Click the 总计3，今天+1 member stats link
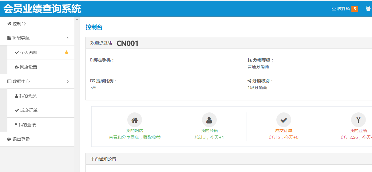The width and height of the screenshot is (372, 172). click(209, 138)
